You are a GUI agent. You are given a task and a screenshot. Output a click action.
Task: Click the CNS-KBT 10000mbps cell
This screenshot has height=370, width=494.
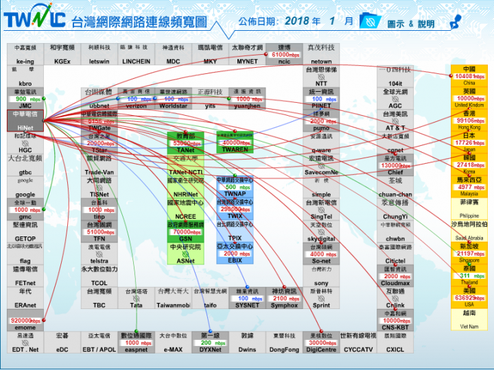[395, 320]
